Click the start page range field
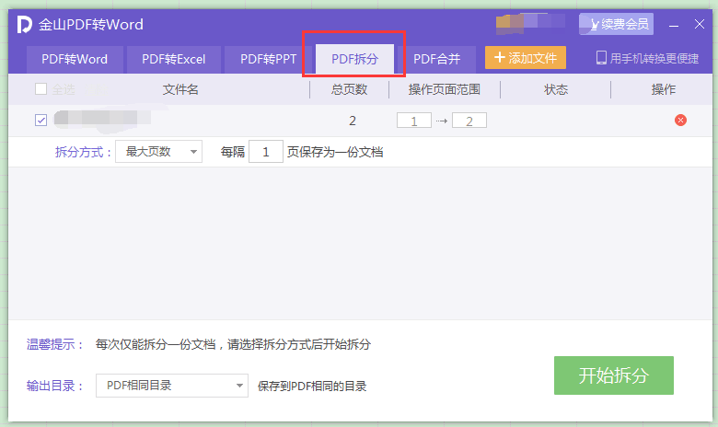This screenshot has width=718, height=427. [x=414, y=121]
